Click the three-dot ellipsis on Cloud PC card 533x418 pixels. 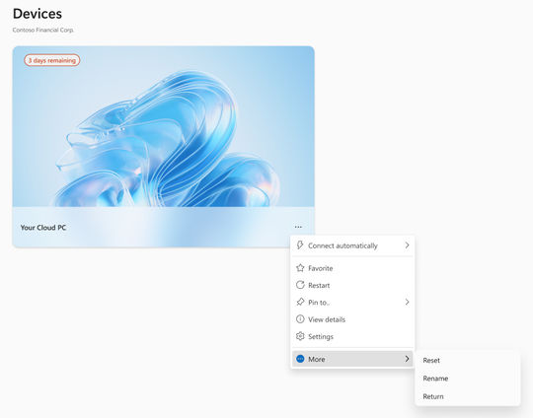298,227
